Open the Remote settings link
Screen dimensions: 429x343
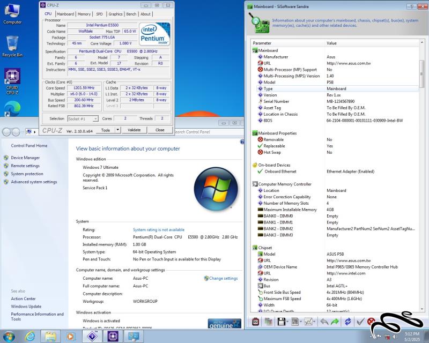point(25,166)
